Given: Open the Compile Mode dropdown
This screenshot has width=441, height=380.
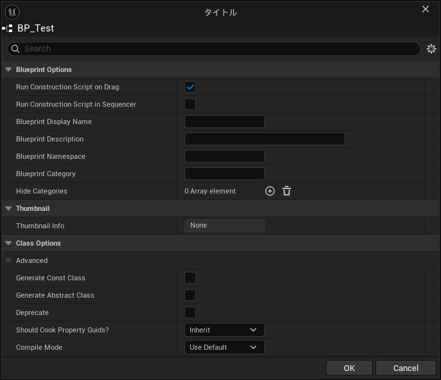Looking at the screenshot, I should pyautogui.click(x=224, y=347).
